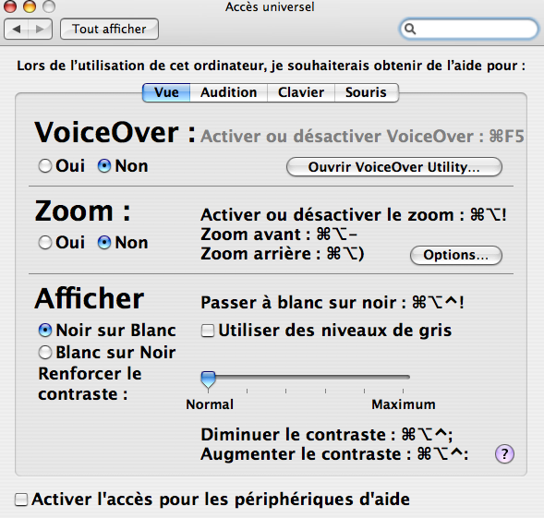Click the 'Renforcer le contraste' label
544x518 pixels.
point(90,384)
